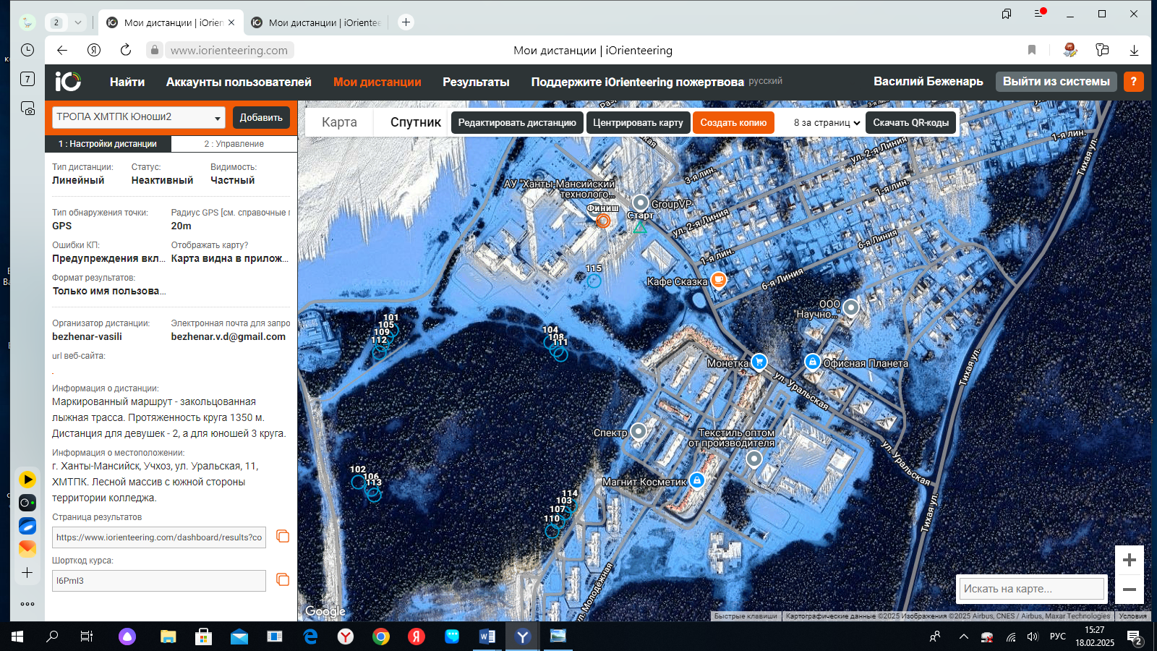Zoom out the map with minus button
The width and height of the screenshot is (1157, 651).
pos(1129,590)
